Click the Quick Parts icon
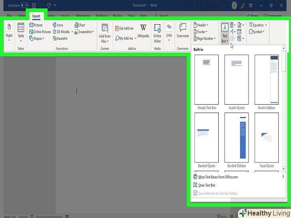The image size is (291, 218). (233, 25)
